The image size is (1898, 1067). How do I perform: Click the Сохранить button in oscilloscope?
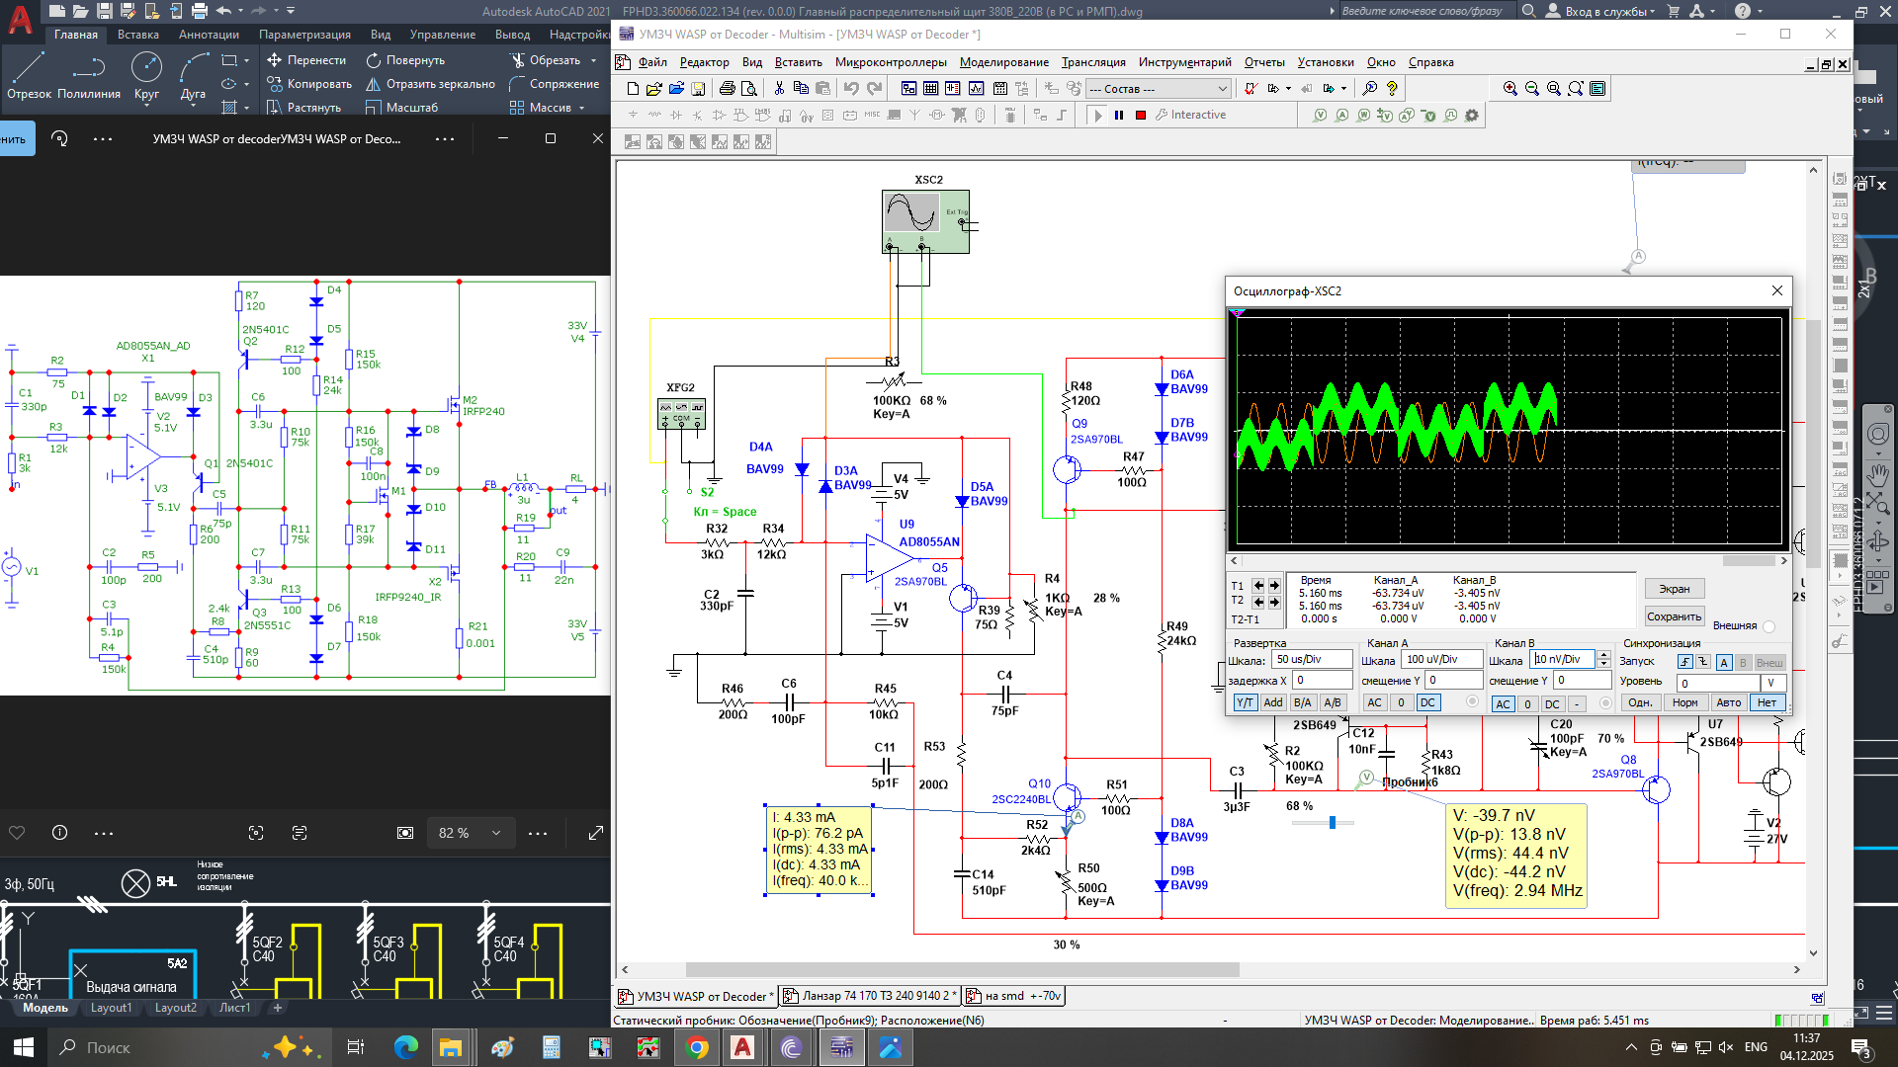click(1674, 616)
